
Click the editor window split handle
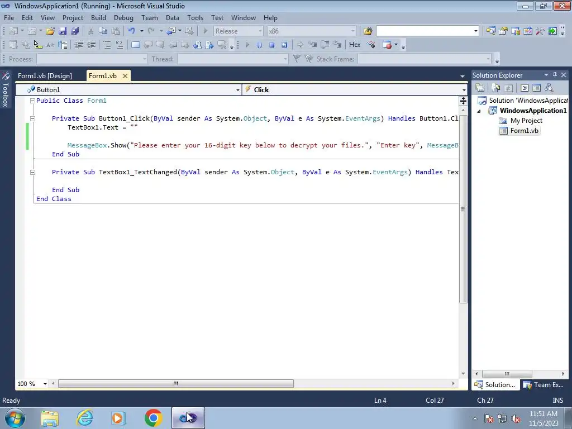click(x=463, y=101)
